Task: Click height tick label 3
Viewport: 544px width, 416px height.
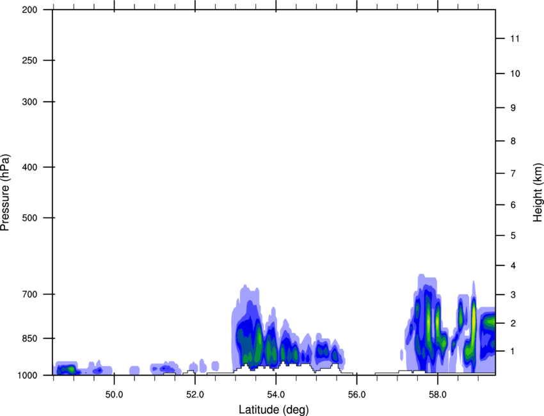Action: click(x=513, y=294)
